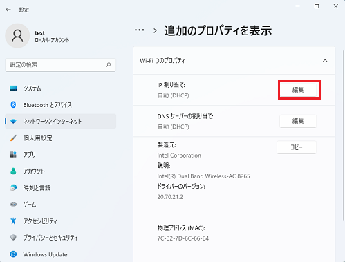The width and height of the screenshot is (345, 262).
Task: Edit the IP 割り当て setting
Action: pyautogui.click(x=298, y=90)
